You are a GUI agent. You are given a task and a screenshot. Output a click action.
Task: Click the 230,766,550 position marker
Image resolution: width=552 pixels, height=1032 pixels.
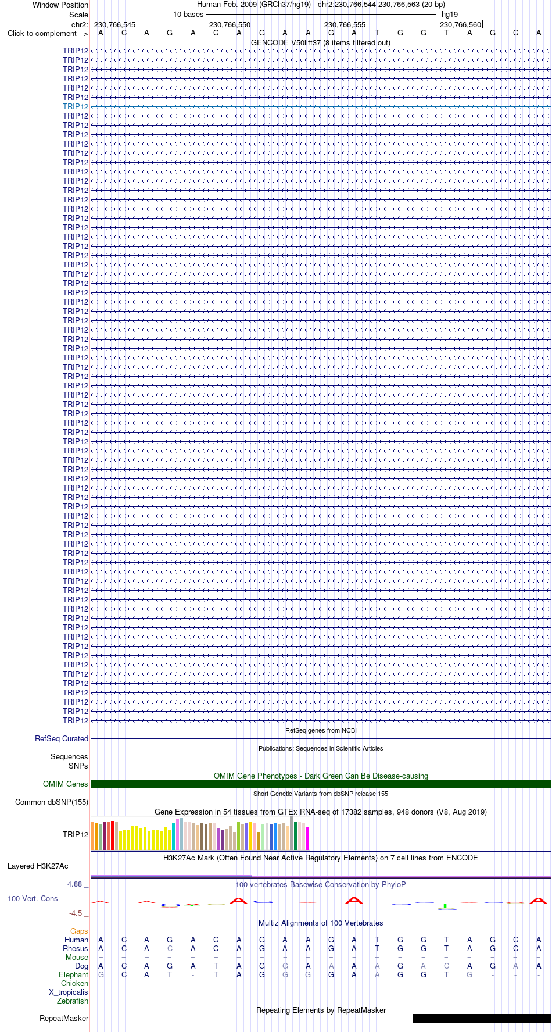click(x=230, y=25)
